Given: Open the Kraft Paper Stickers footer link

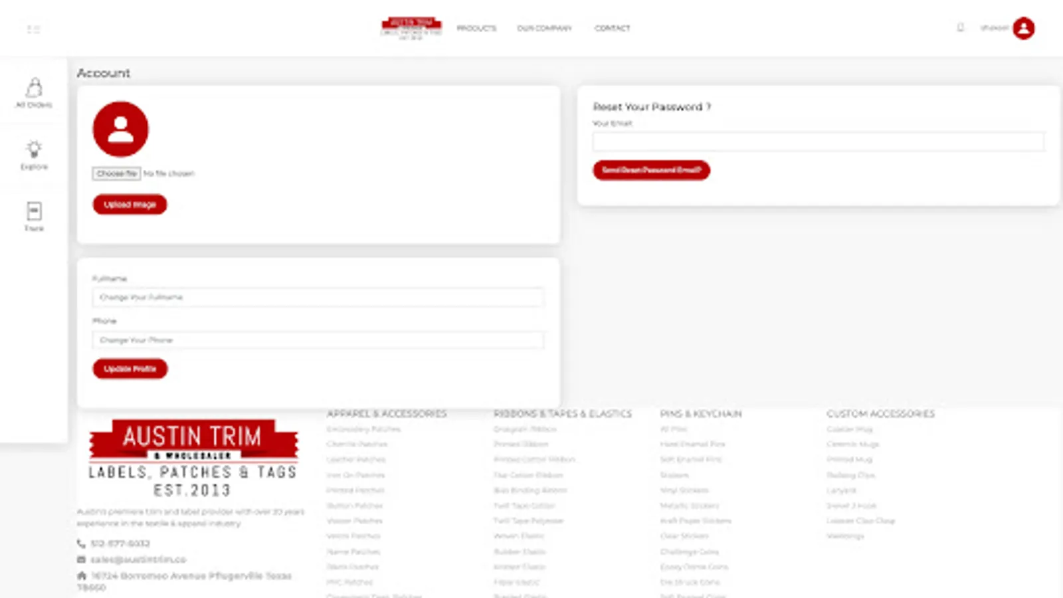Looking at the screenshot, I should coord(696,521).
